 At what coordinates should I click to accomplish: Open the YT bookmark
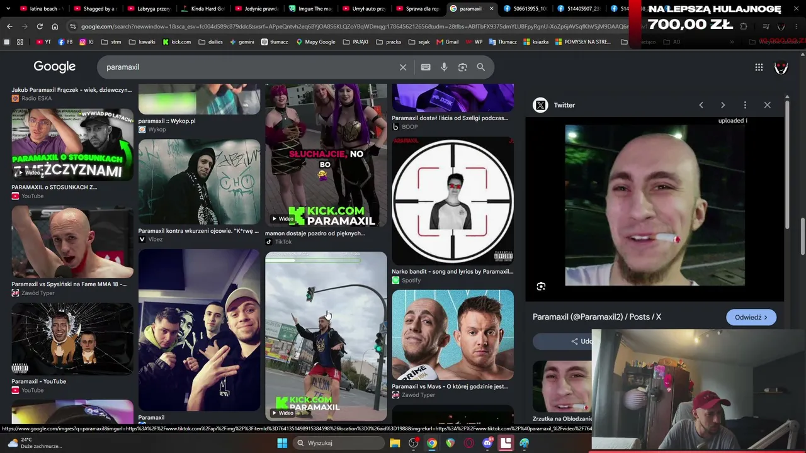click(43, 42)
